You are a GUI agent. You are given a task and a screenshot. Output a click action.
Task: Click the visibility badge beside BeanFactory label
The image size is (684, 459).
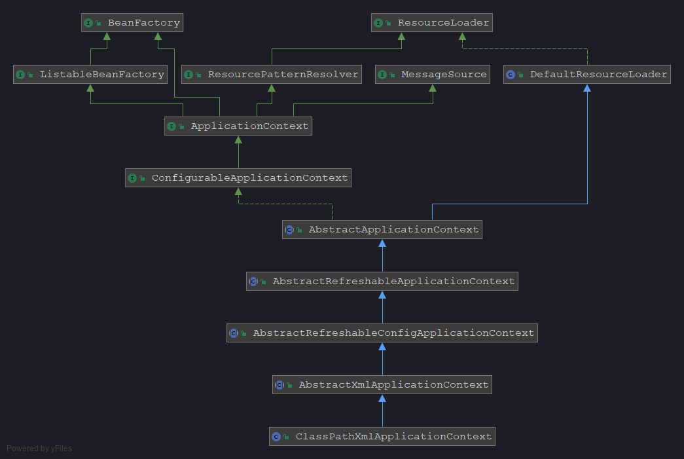tap(99, 22)
